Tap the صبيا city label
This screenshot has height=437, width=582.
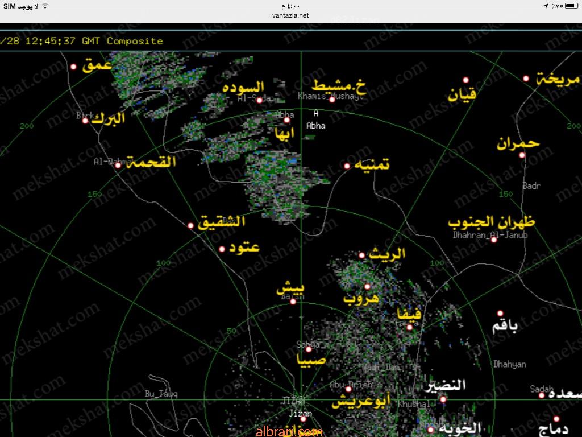[311, 360]
